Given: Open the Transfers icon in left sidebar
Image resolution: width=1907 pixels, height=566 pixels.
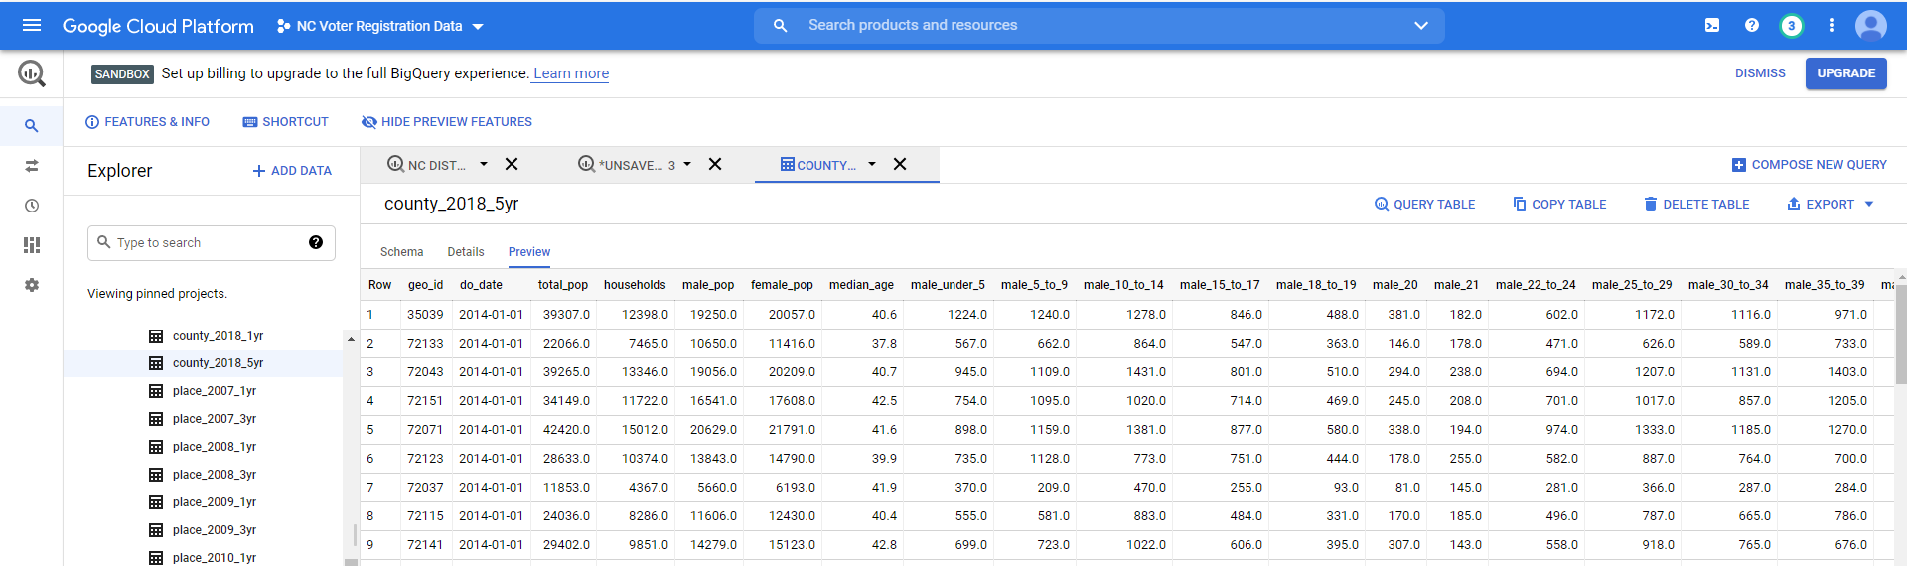Looking at the screenshot, I should (32, 166).
